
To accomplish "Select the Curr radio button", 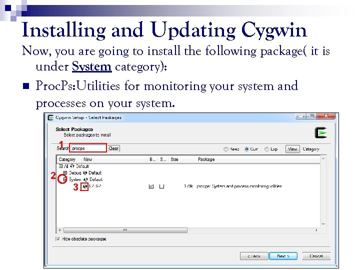I will [x=246, y=149].
